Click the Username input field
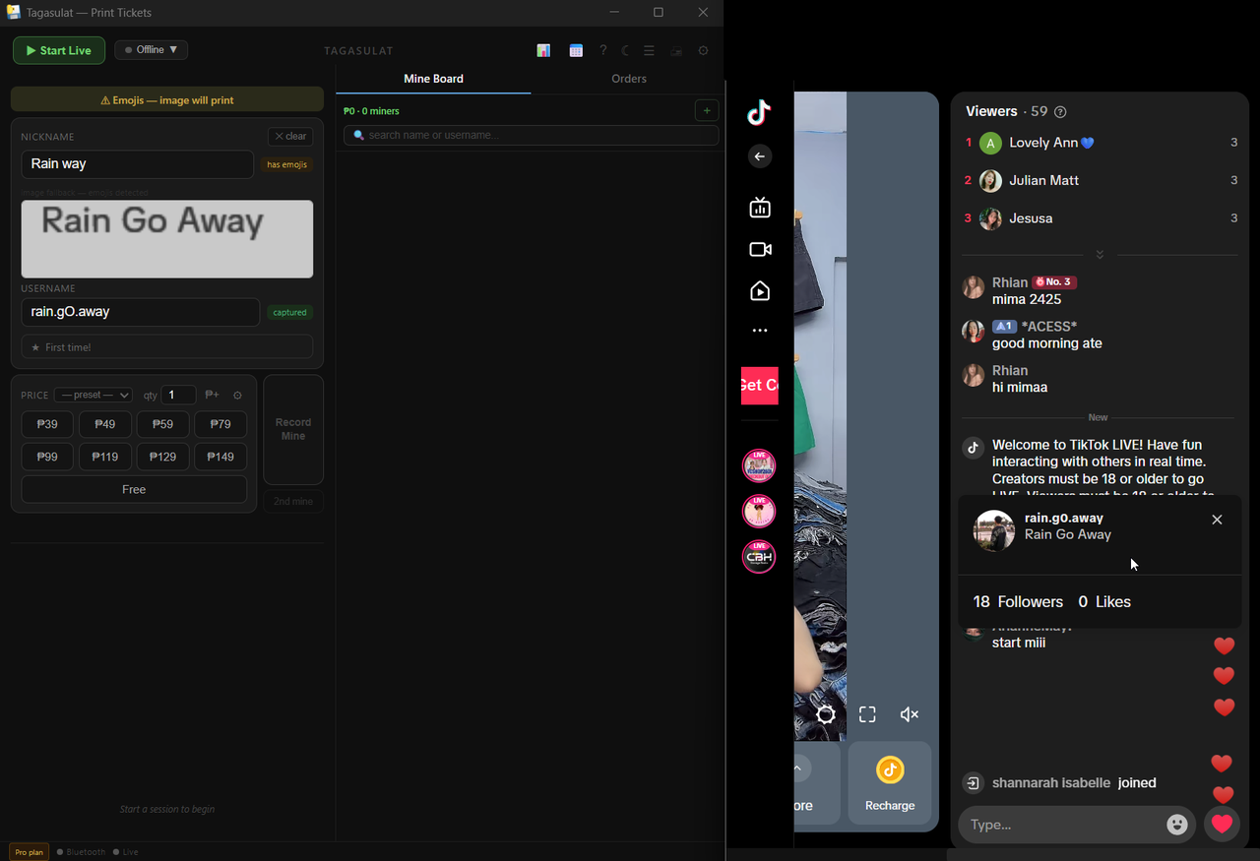 point(141,312)
